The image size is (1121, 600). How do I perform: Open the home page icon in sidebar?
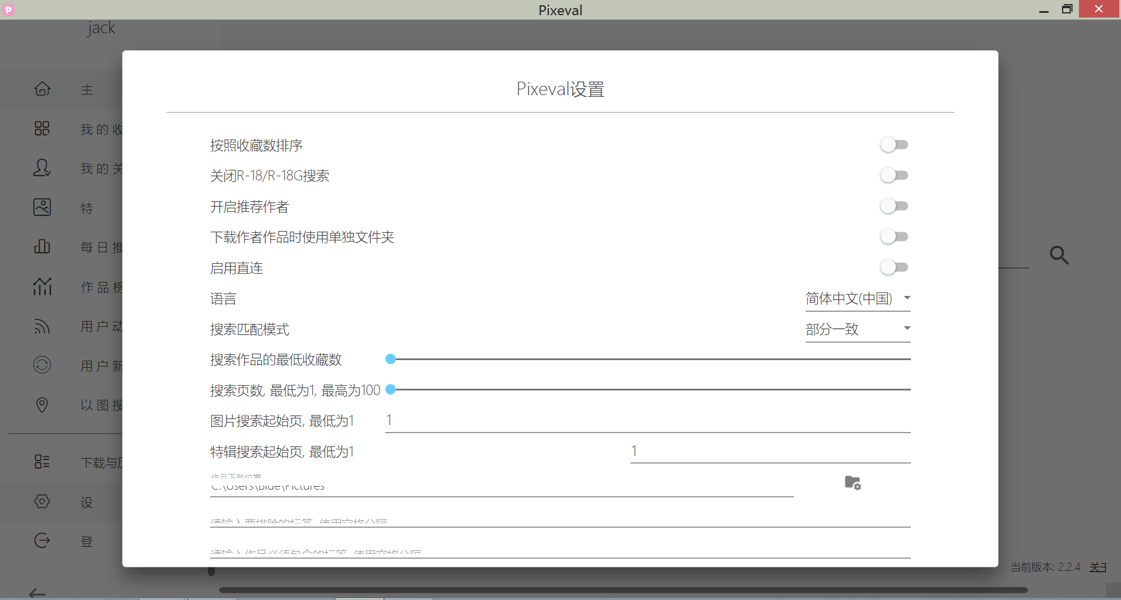coord(42,89)
